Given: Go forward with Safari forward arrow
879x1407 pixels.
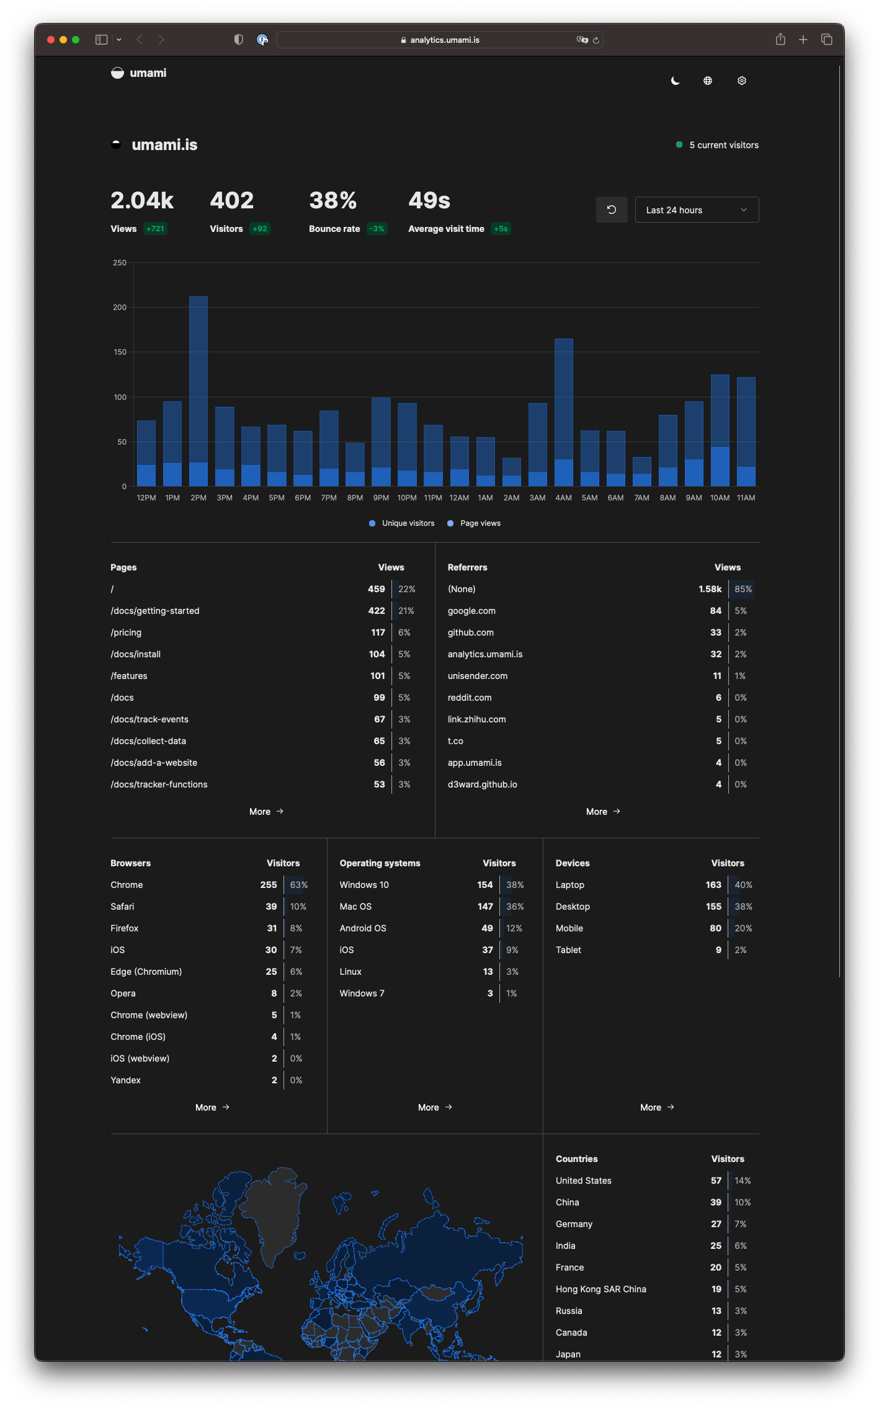Looking at the screenshot, I should coord(161,40).
